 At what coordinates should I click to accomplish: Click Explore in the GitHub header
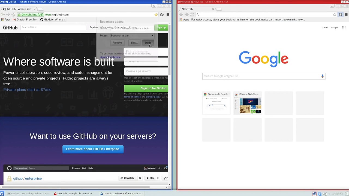pyautogui.click(x=94, y=27)
